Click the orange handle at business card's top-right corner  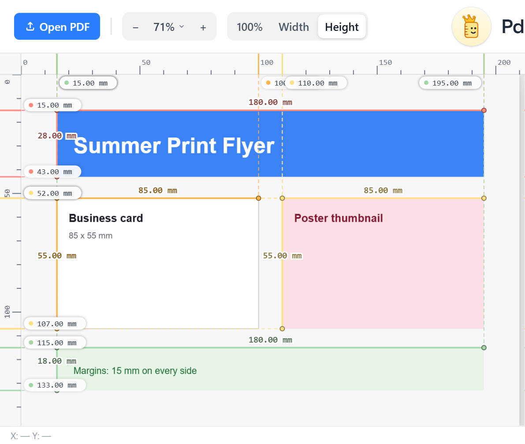click(258, 198)
